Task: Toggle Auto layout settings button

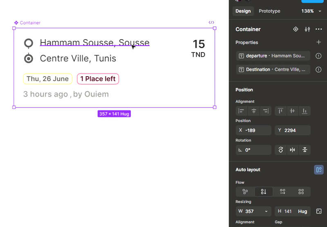Action: click(319, 170)
